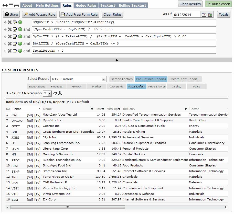Click the TotalReturn < 0 rule text field
Screen dimensions: 234x214
click(124, 51)
